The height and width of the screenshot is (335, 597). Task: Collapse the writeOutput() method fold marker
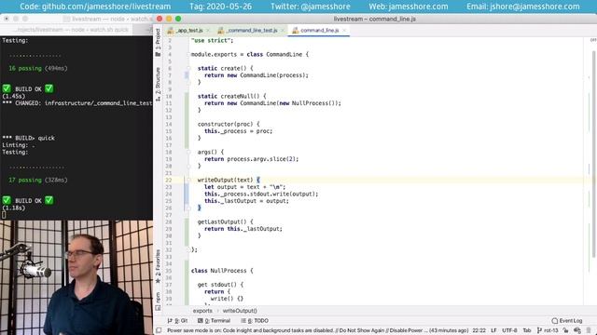pos(188,180)
